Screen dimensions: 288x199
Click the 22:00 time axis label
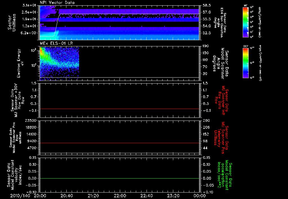pyautogui.click(x=120, y=196)
